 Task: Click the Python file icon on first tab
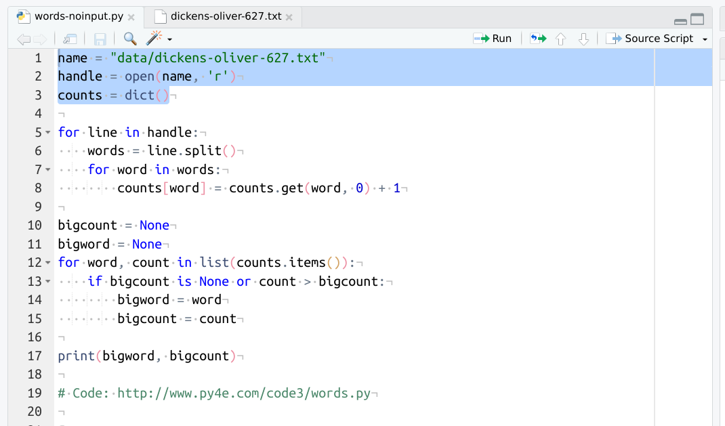(x=23, y=17)
